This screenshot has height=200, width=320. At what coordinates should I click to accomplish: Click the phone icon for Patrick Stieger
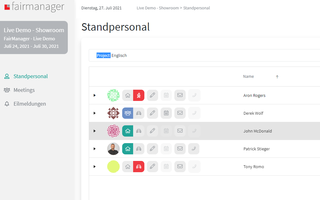(x=194, y=149)
